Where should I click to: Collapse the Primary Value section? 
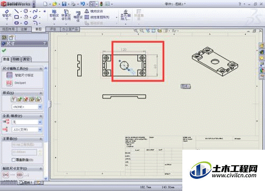click(41, 139)
